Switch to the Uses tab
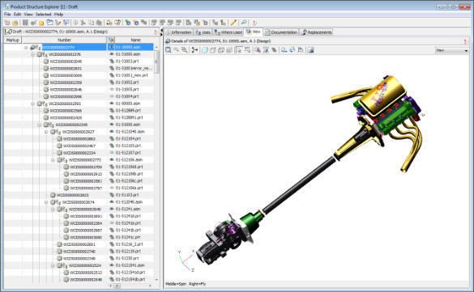 (203, 32)
